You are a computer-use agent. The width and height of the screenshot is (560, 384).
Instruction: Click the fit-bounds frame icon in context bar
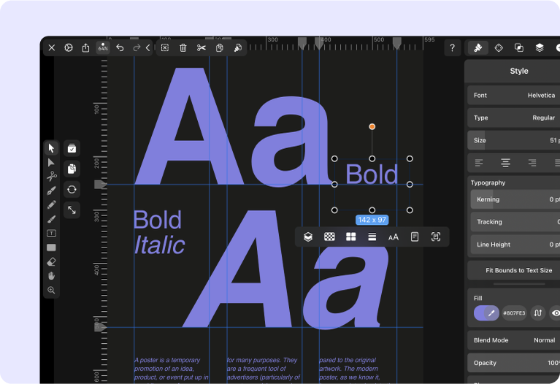436,237
